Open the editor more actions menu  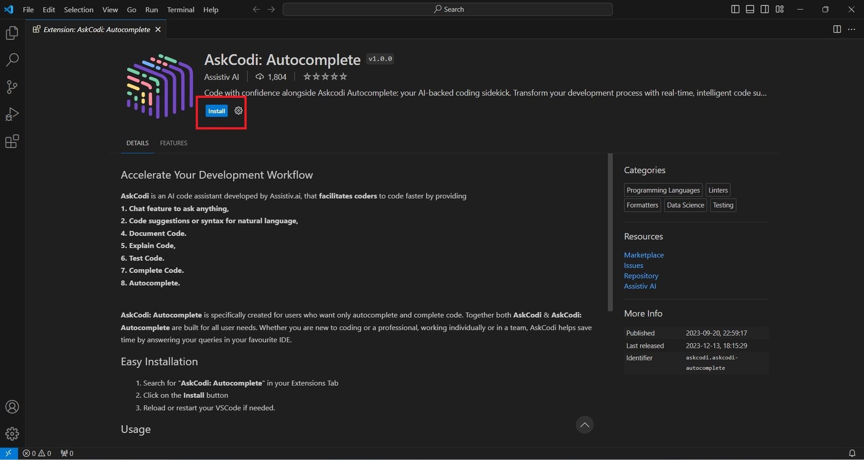tap(852, 29)
